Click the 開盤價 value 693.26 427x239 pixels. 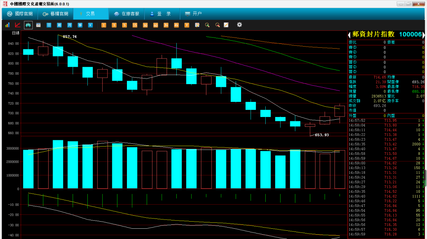pos(418,82)
